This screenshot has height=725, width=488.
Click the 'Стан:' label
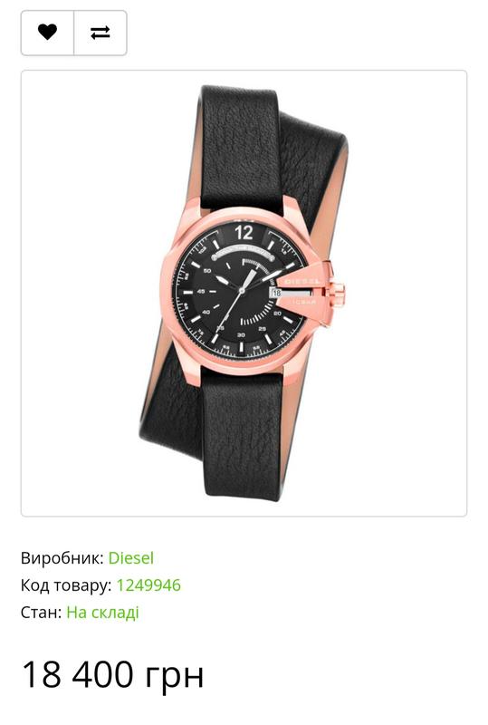coord(41,613)
